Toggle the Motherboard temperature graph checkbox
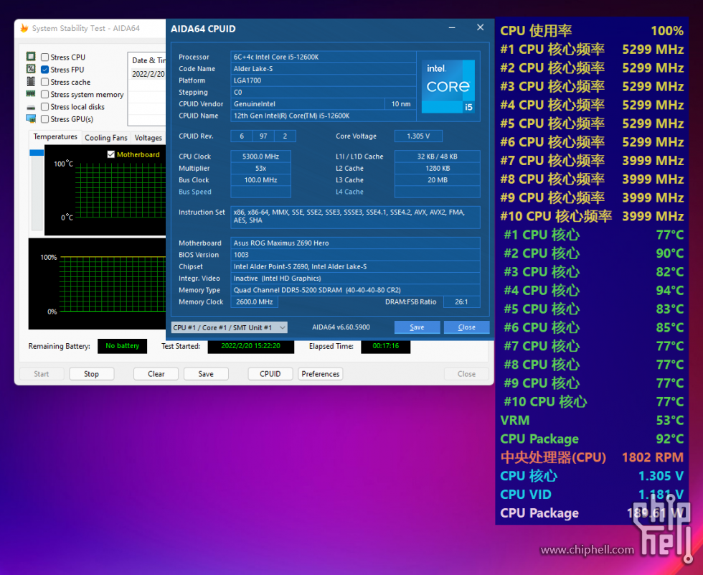Viewport: 703px width, 575px height. (110, 154)
